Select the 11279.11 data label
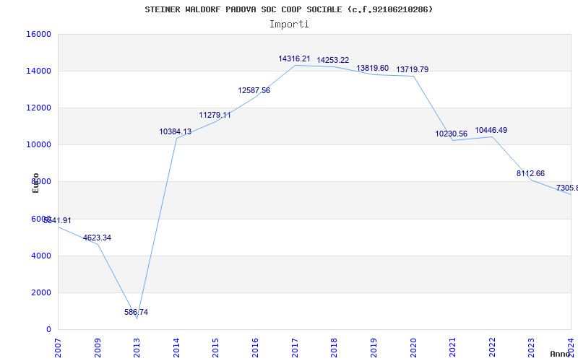Image resolution: width=578 pixels, height=361 pixels. tap(215, 115)
